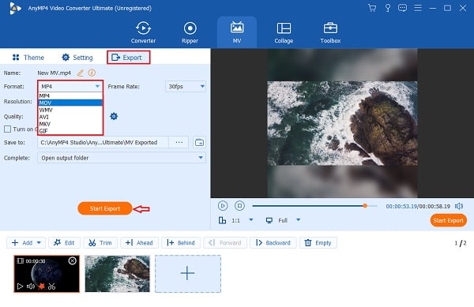The height and width of the screenshot is (307, 474).
Task: Open the quality settings gear icon
Action: click(x=114, y=116)
